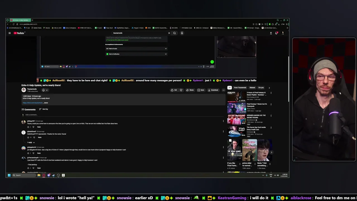Open the Sort by comments dropdown

[x=44, y=109]
